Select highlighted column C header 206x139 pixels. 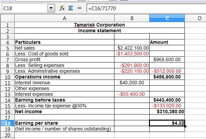167,18
